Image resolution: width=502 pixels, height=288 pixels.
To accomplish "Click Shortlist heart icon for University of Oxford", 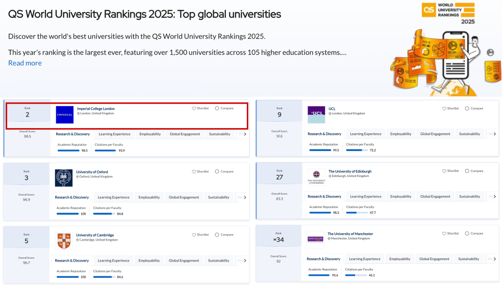I will tap(194, 172).
